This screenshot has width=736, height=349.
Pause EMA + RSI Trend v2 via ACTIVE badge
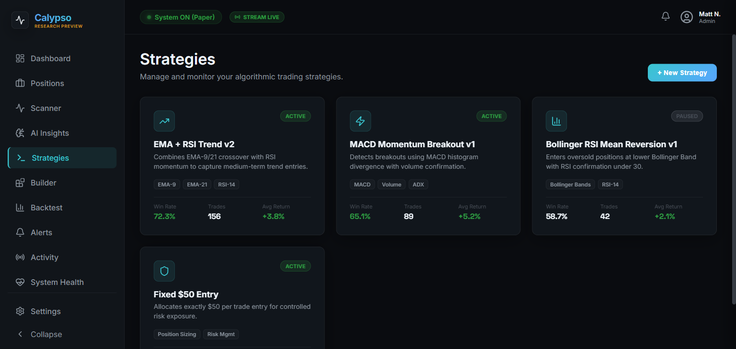(x=295, y=116)
